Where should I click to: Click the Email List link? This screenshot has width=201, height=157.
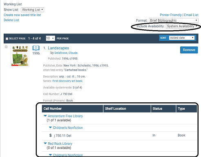[191, 15]
